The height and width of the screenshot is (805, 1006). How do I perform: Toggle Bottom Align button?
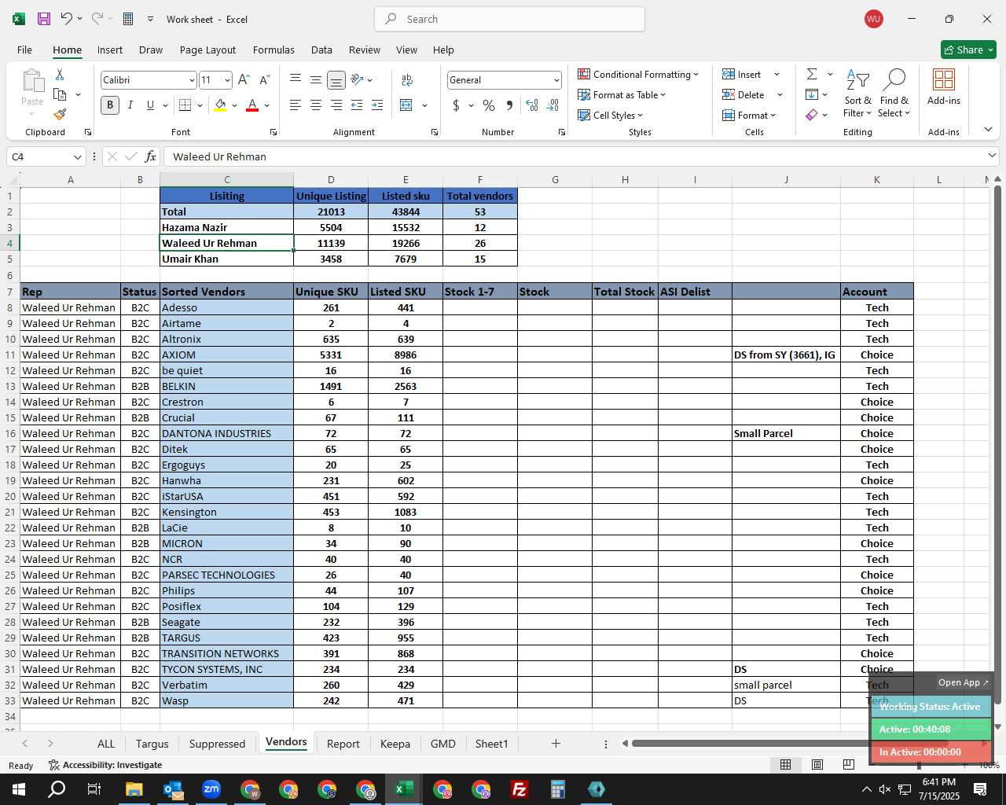tap(336, 80)
